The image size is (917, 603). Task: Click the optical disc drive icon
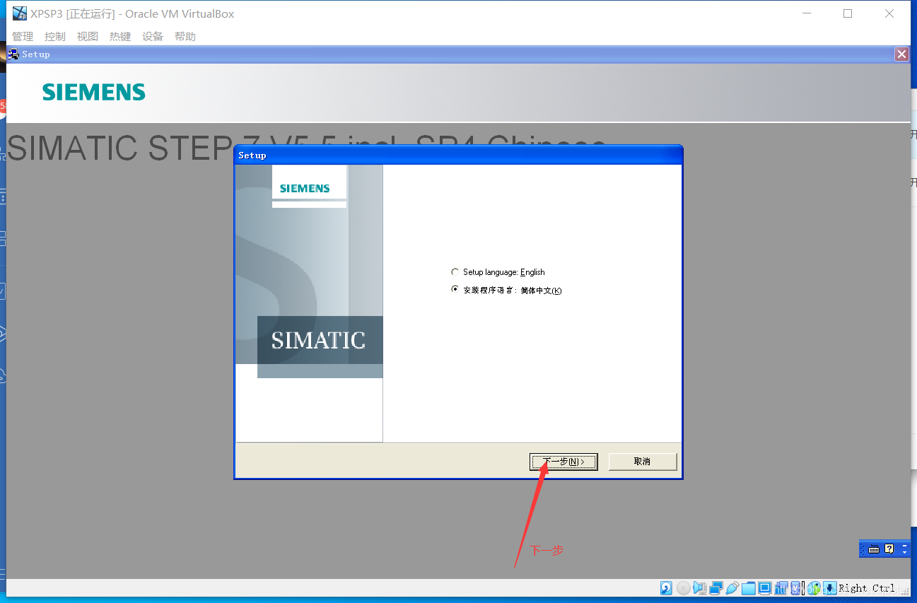(x=684, y=588)
